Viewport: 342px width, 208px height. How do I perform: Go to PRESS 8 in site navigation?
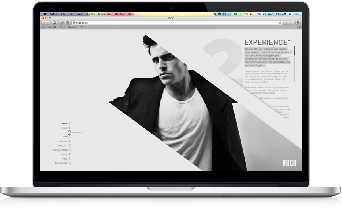tap(66, 159)
